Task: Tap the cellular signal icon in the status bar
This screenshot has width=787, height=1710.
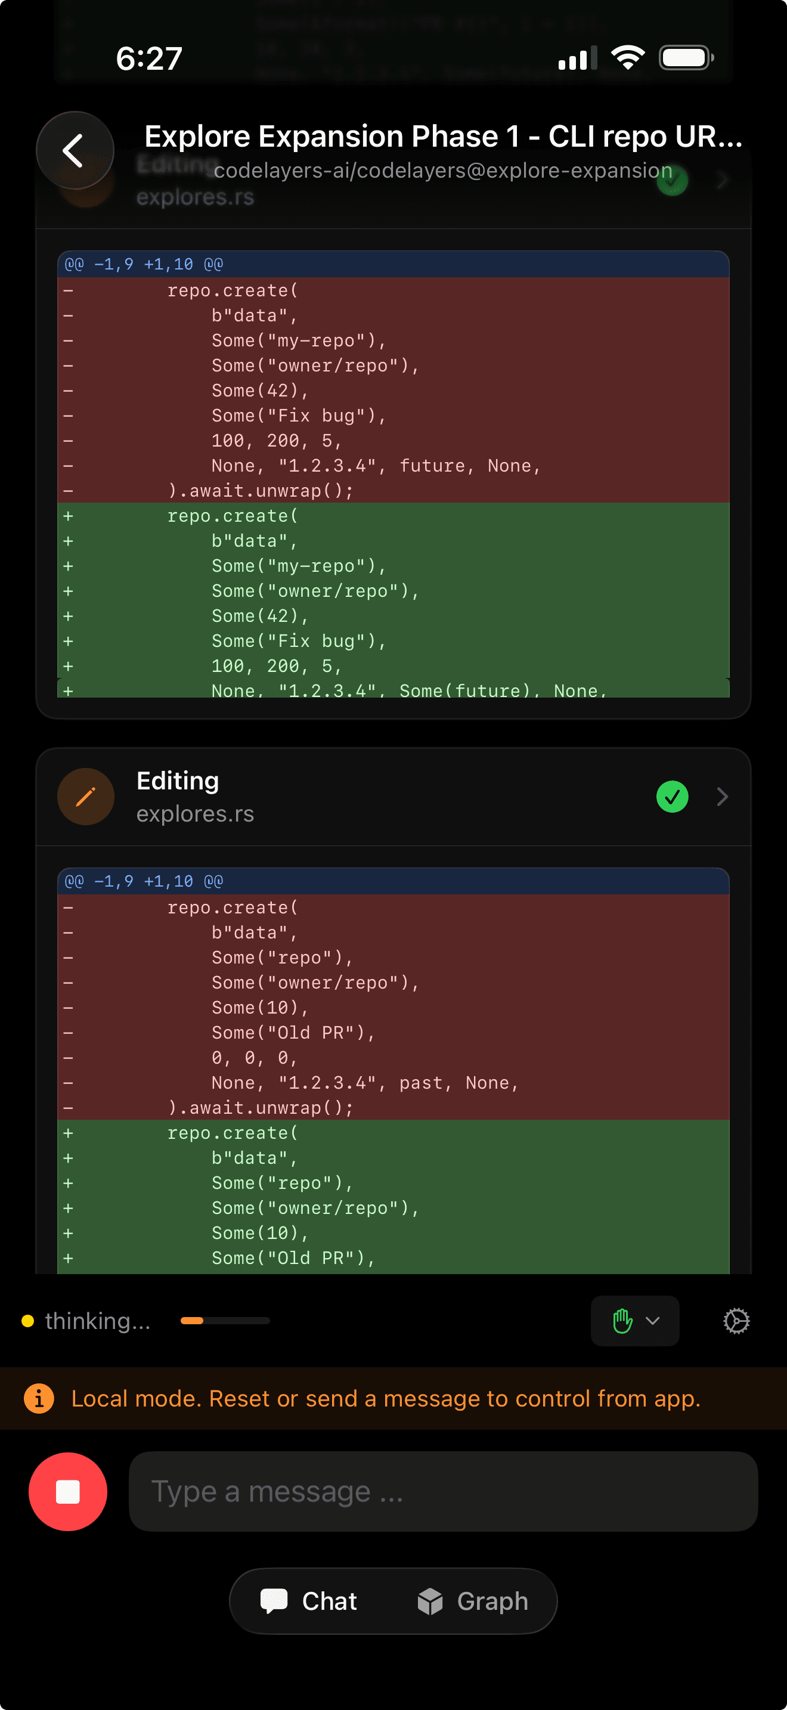Action: (x=577, y=58)
